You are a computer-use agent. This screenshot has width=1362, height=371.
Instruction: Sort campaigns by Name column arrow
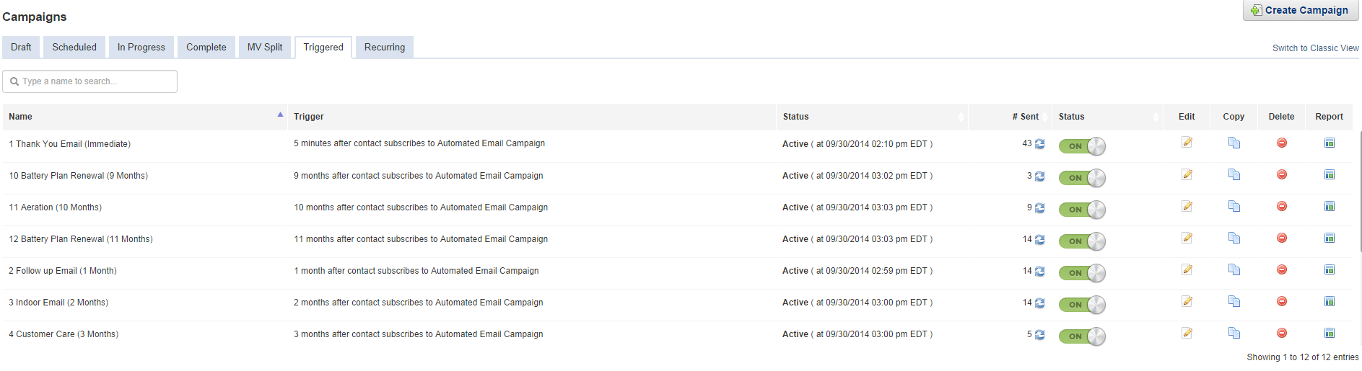click(280, 115)
